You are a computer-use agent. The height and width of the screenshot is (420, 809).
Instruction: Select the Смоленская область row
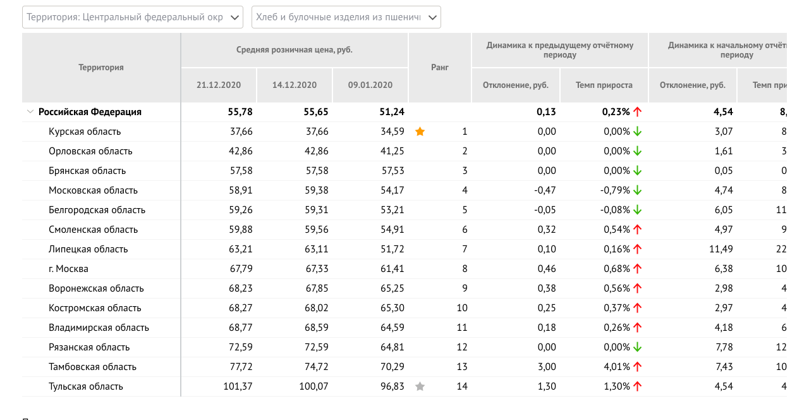pyautogui.click(x=404, y=230)
